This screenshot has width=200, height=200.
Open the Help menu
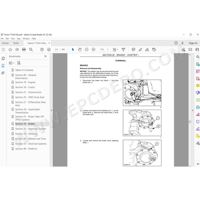pyautogui.click(x=34, y=39)
